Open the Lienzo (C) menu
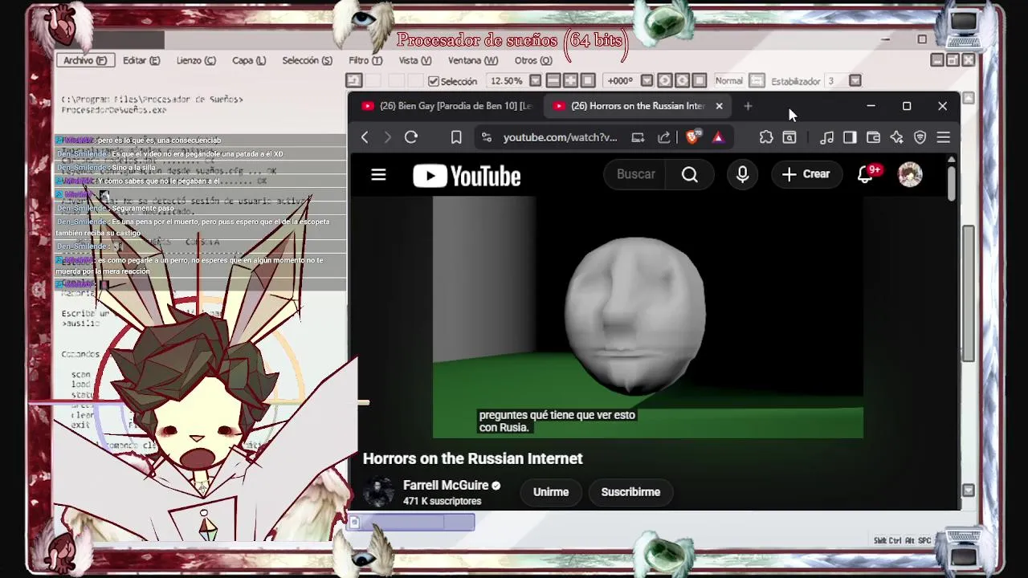The image size is (1028, 578). (196, 60)
